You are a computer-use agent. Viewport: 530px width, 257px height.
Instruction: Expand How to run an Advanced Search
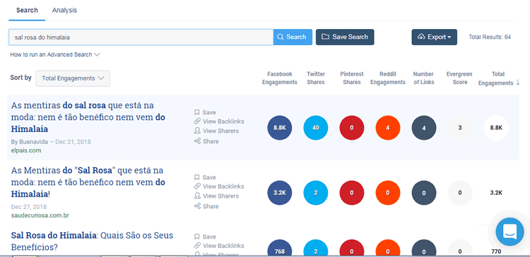point(54,54)
